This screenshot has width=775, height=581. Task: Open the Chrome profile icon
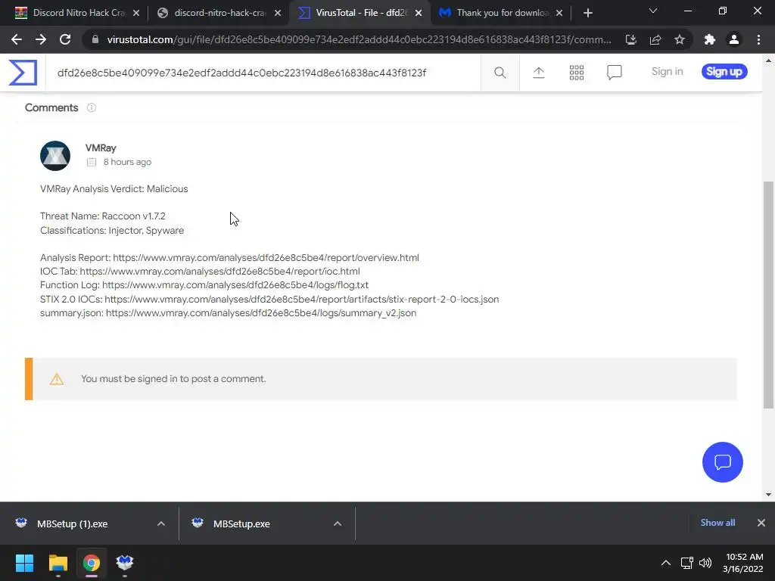click(x=734, y=39)
